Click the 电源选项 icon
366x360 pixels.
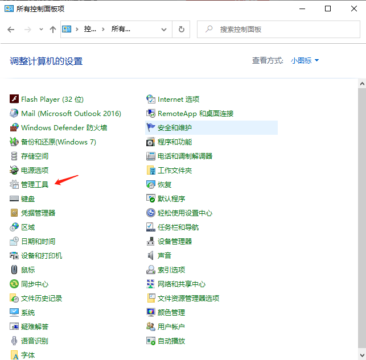coord(14,170)
